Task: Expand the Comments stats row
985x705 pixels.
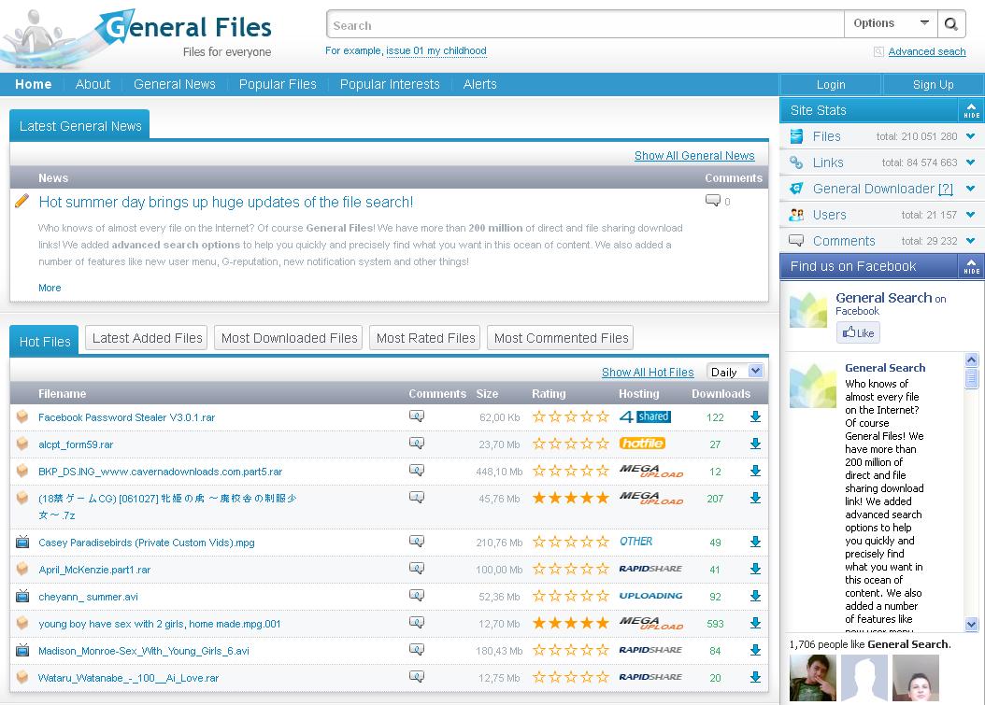Action: [x=971, y=241]
